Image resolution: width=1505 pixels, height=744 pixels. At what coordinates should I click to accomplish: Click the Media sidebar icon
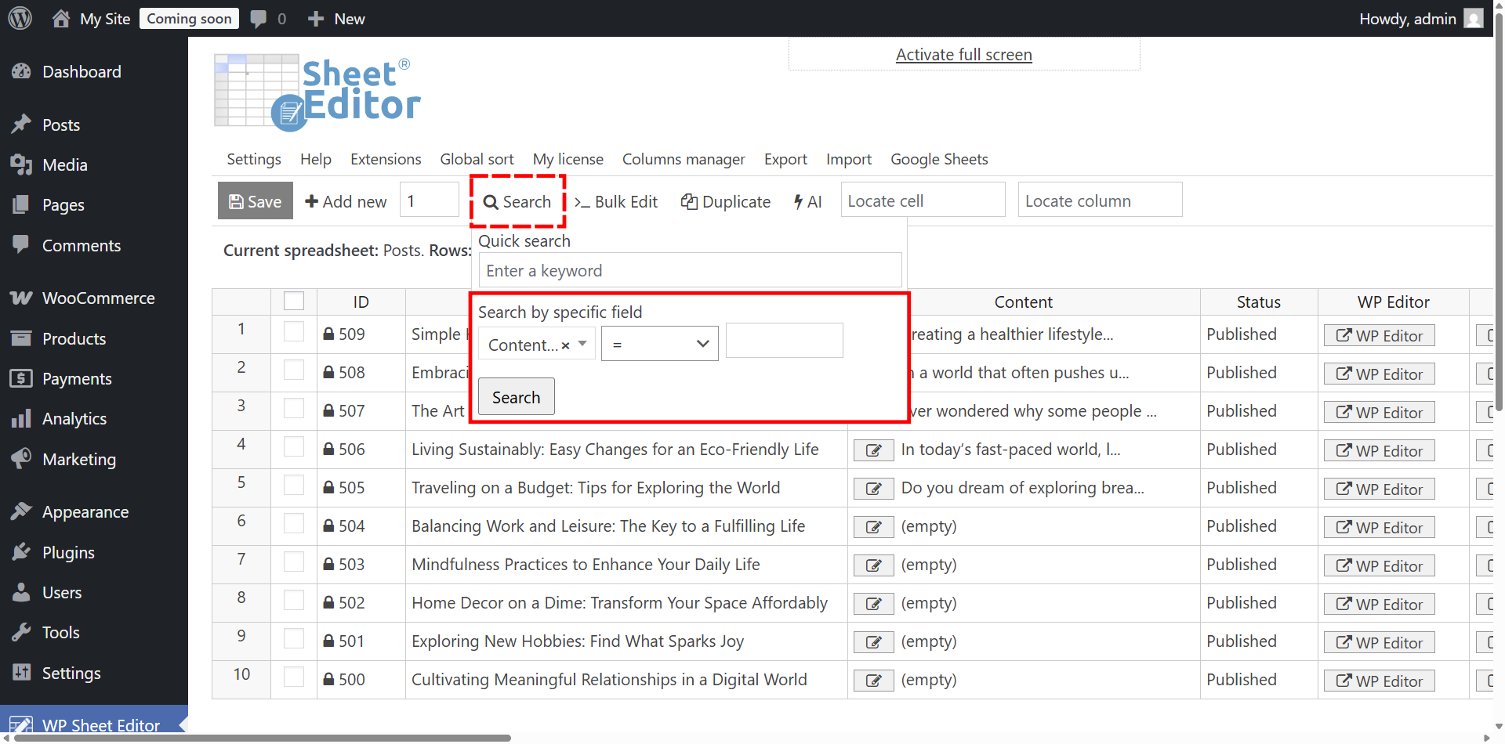[x=21, y=164]
